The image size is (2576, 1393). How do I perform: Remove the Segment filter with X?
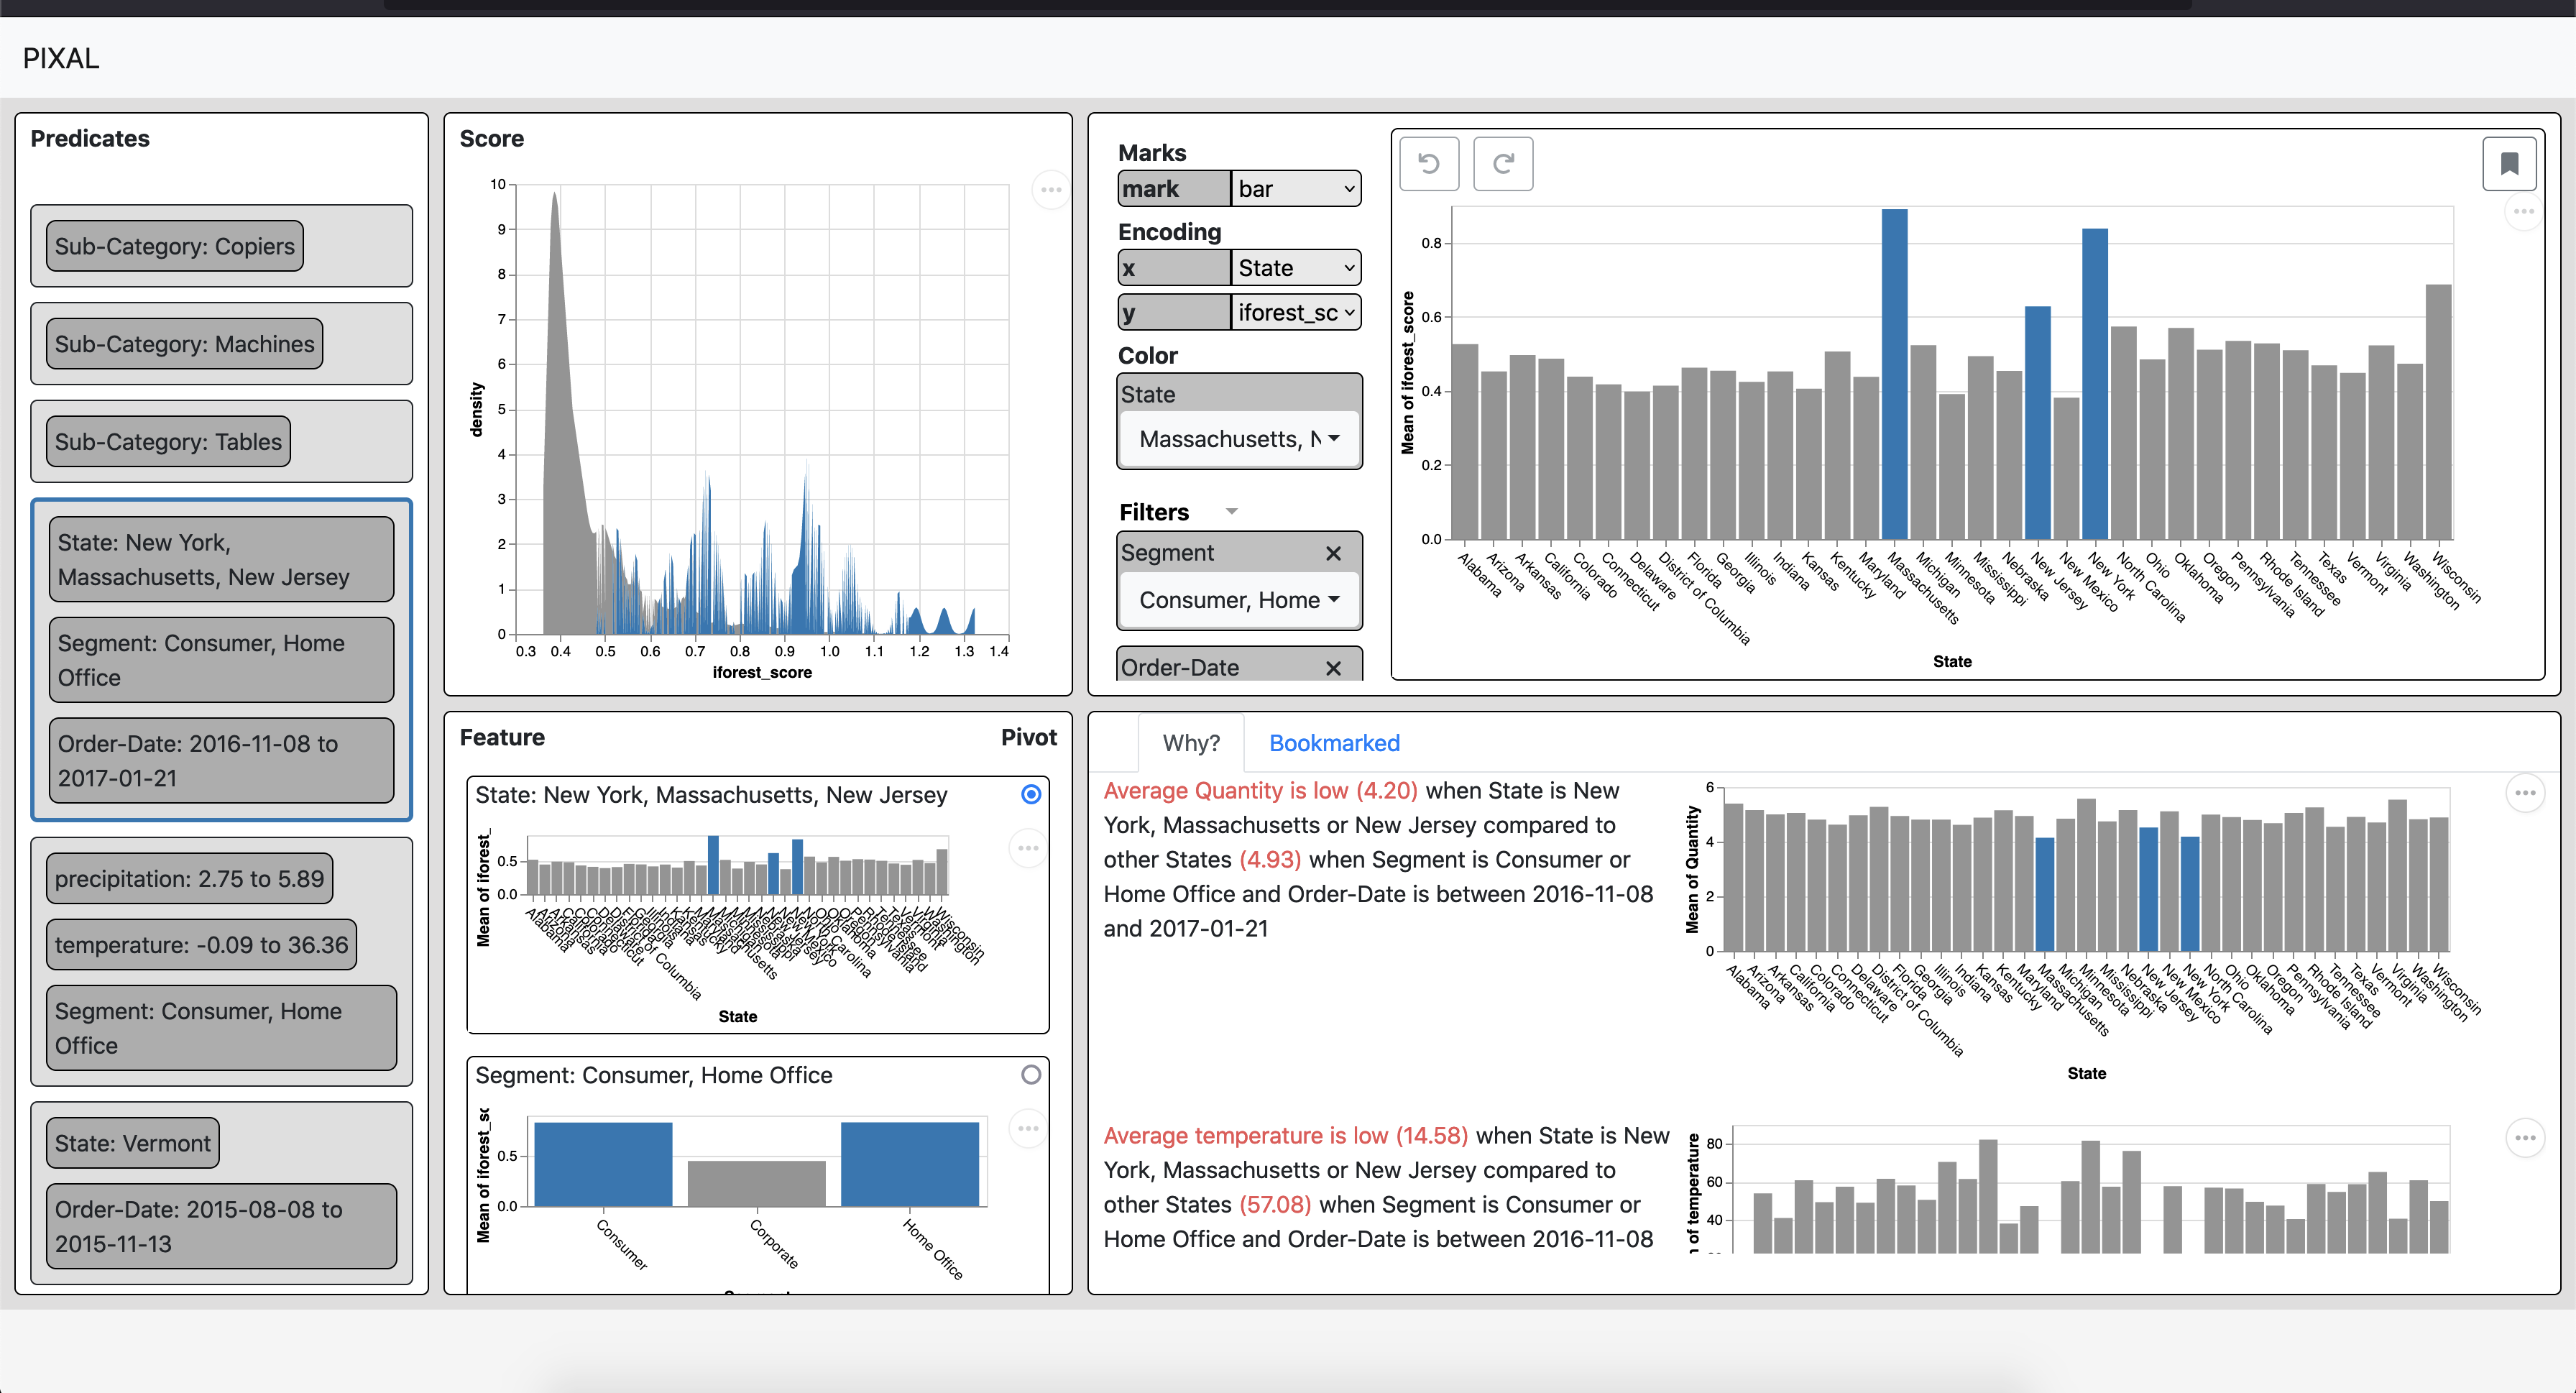(1333, 553)
